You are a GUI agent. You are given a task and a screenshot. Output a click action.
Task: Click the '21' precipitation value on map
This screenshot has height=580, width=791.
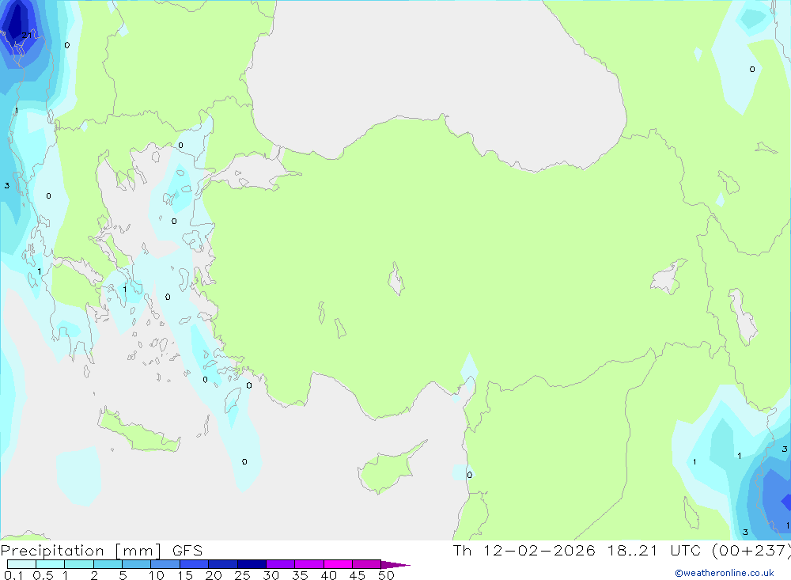(x=27, y=36)
